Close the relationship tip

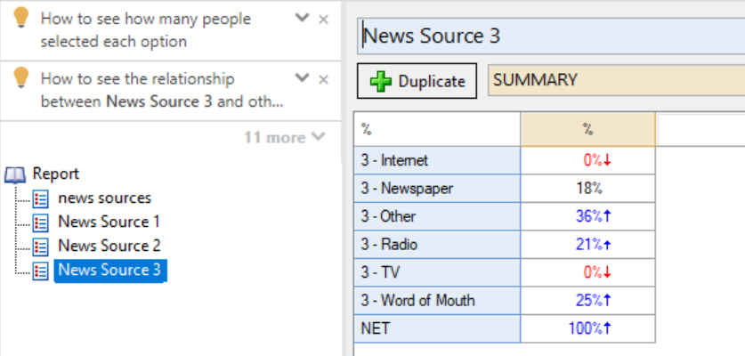click(323, 79)
